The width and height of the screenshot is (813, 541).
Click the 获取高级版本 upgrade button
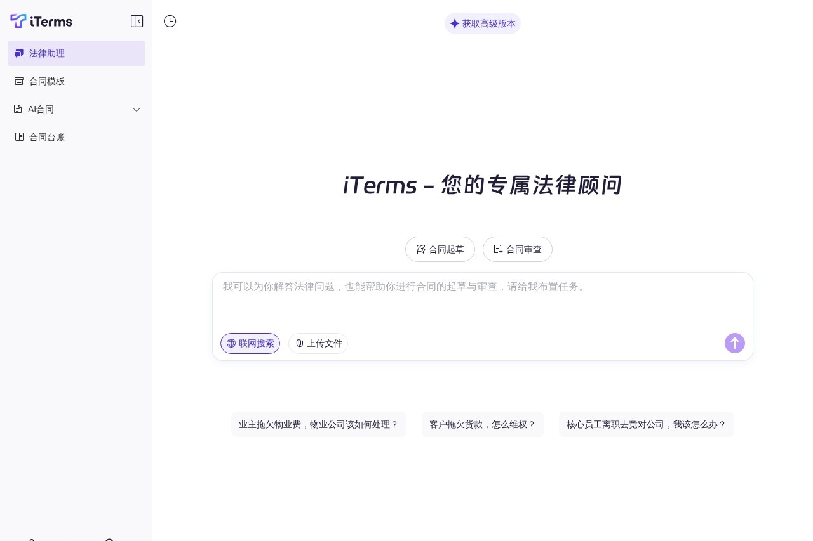tap(482, 23)
